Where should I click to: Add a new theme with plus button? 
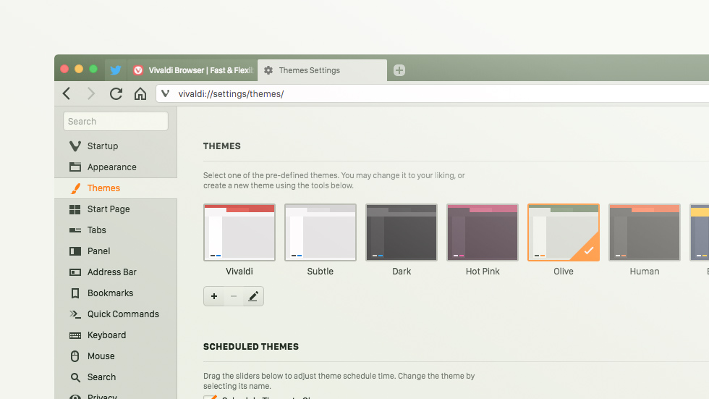pyautogui.click(x=214, y=296)
